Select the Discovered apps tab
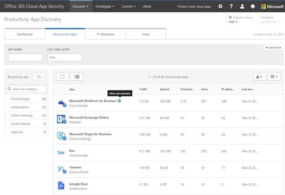The image size is (285, 195). (65, 34)
